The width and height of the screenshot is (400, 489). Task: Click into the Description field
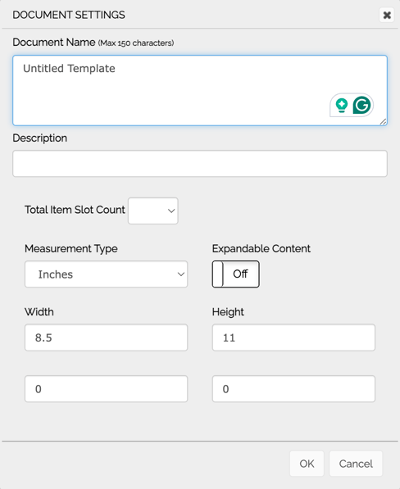pos(200,164)
